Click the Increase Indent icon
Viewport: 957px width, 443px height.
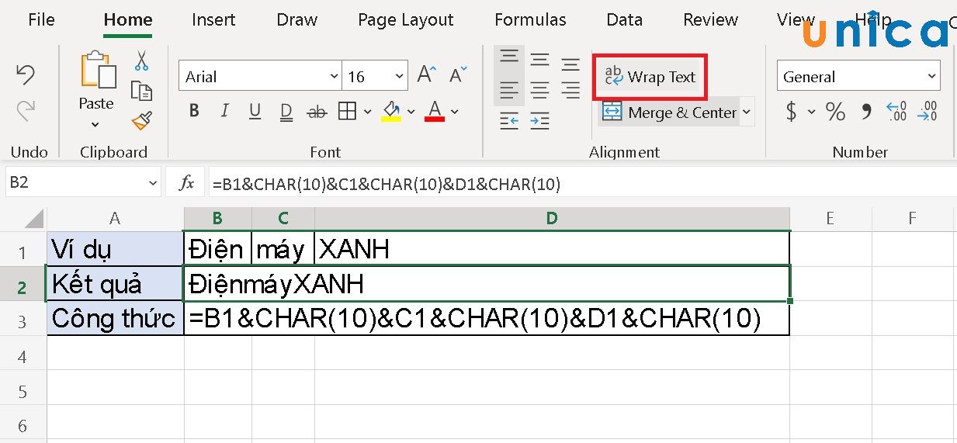coord(539,120)
